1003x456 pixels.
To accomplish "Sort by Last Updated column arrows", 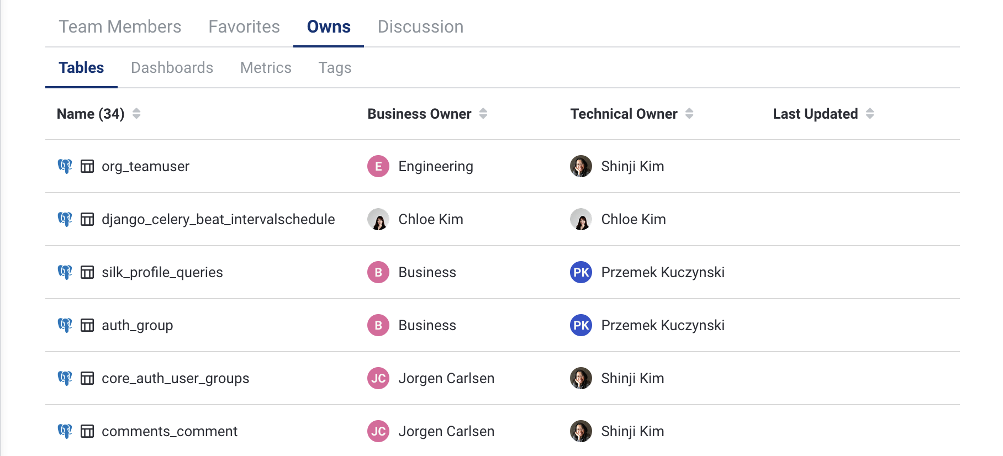I will point(870,114).
